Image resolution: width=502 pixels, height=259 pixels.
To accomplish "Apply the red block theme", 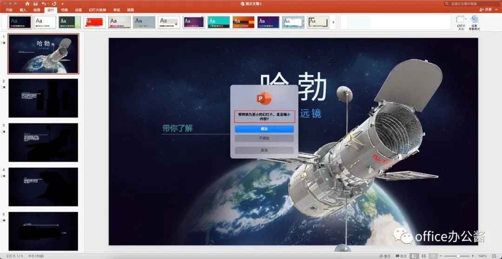I will coord(94,22).
